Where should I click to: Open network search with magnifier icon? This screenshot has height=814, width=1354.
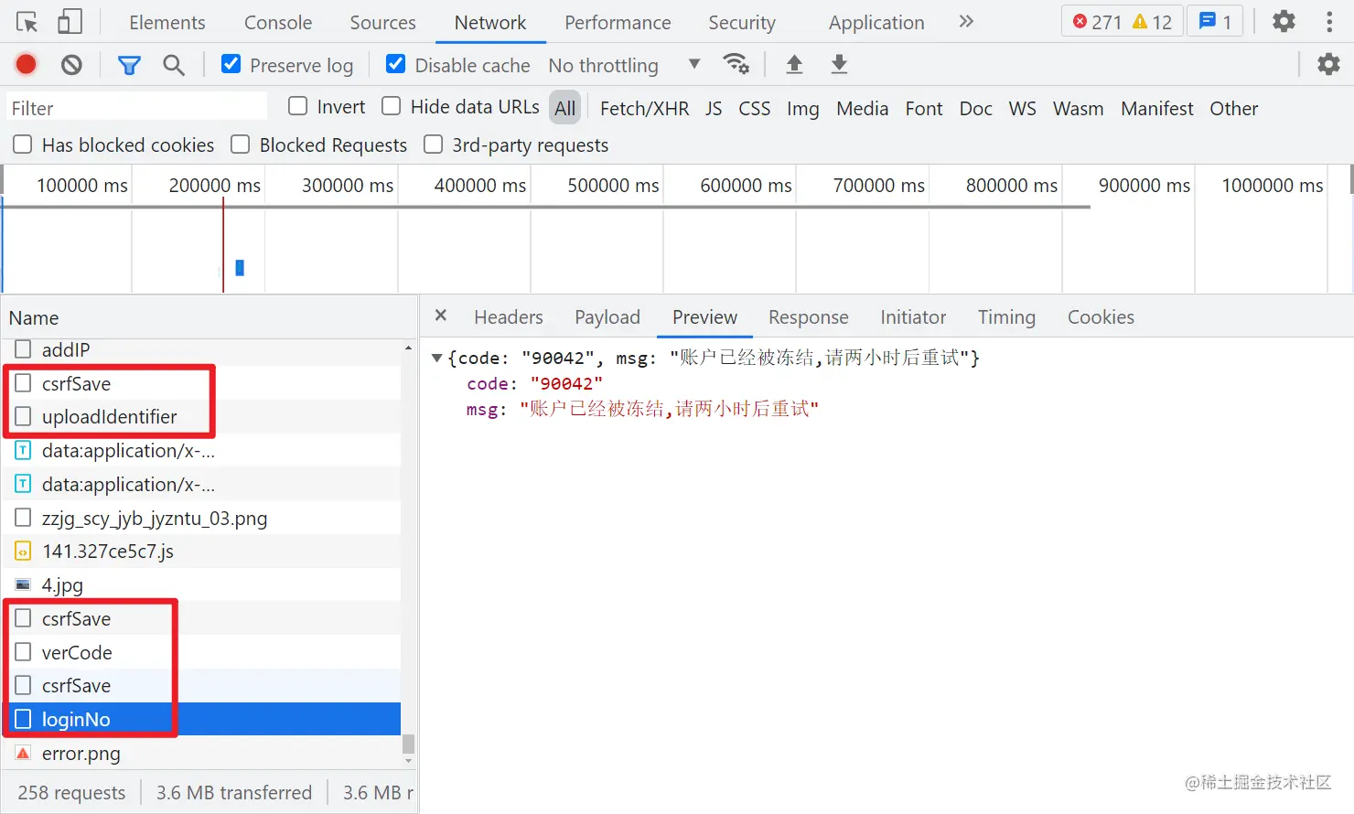(174, 64)
